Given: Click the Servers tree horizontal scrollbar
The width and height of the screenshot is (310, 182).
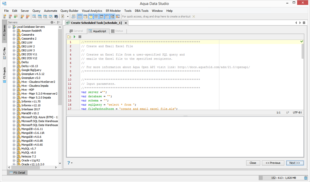Looking at the screenshot, I should click(25, 167).
